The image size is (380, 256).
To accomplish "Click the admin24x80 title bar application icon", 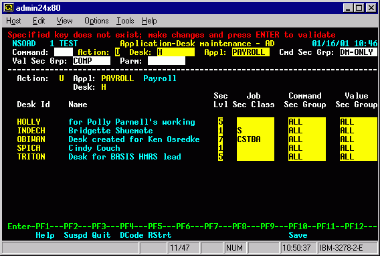I will [x=9, y=8].
